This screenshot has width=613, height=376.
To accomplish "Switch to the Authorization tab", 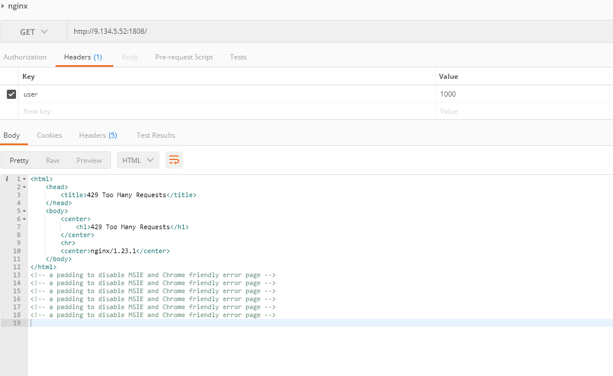I will pos(25,57).
